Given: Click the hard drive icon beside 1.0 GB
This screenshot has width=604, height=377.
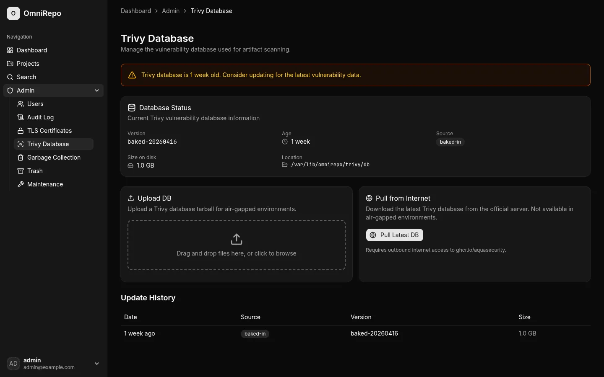Looking at the screenshot, I should point(130,165).
